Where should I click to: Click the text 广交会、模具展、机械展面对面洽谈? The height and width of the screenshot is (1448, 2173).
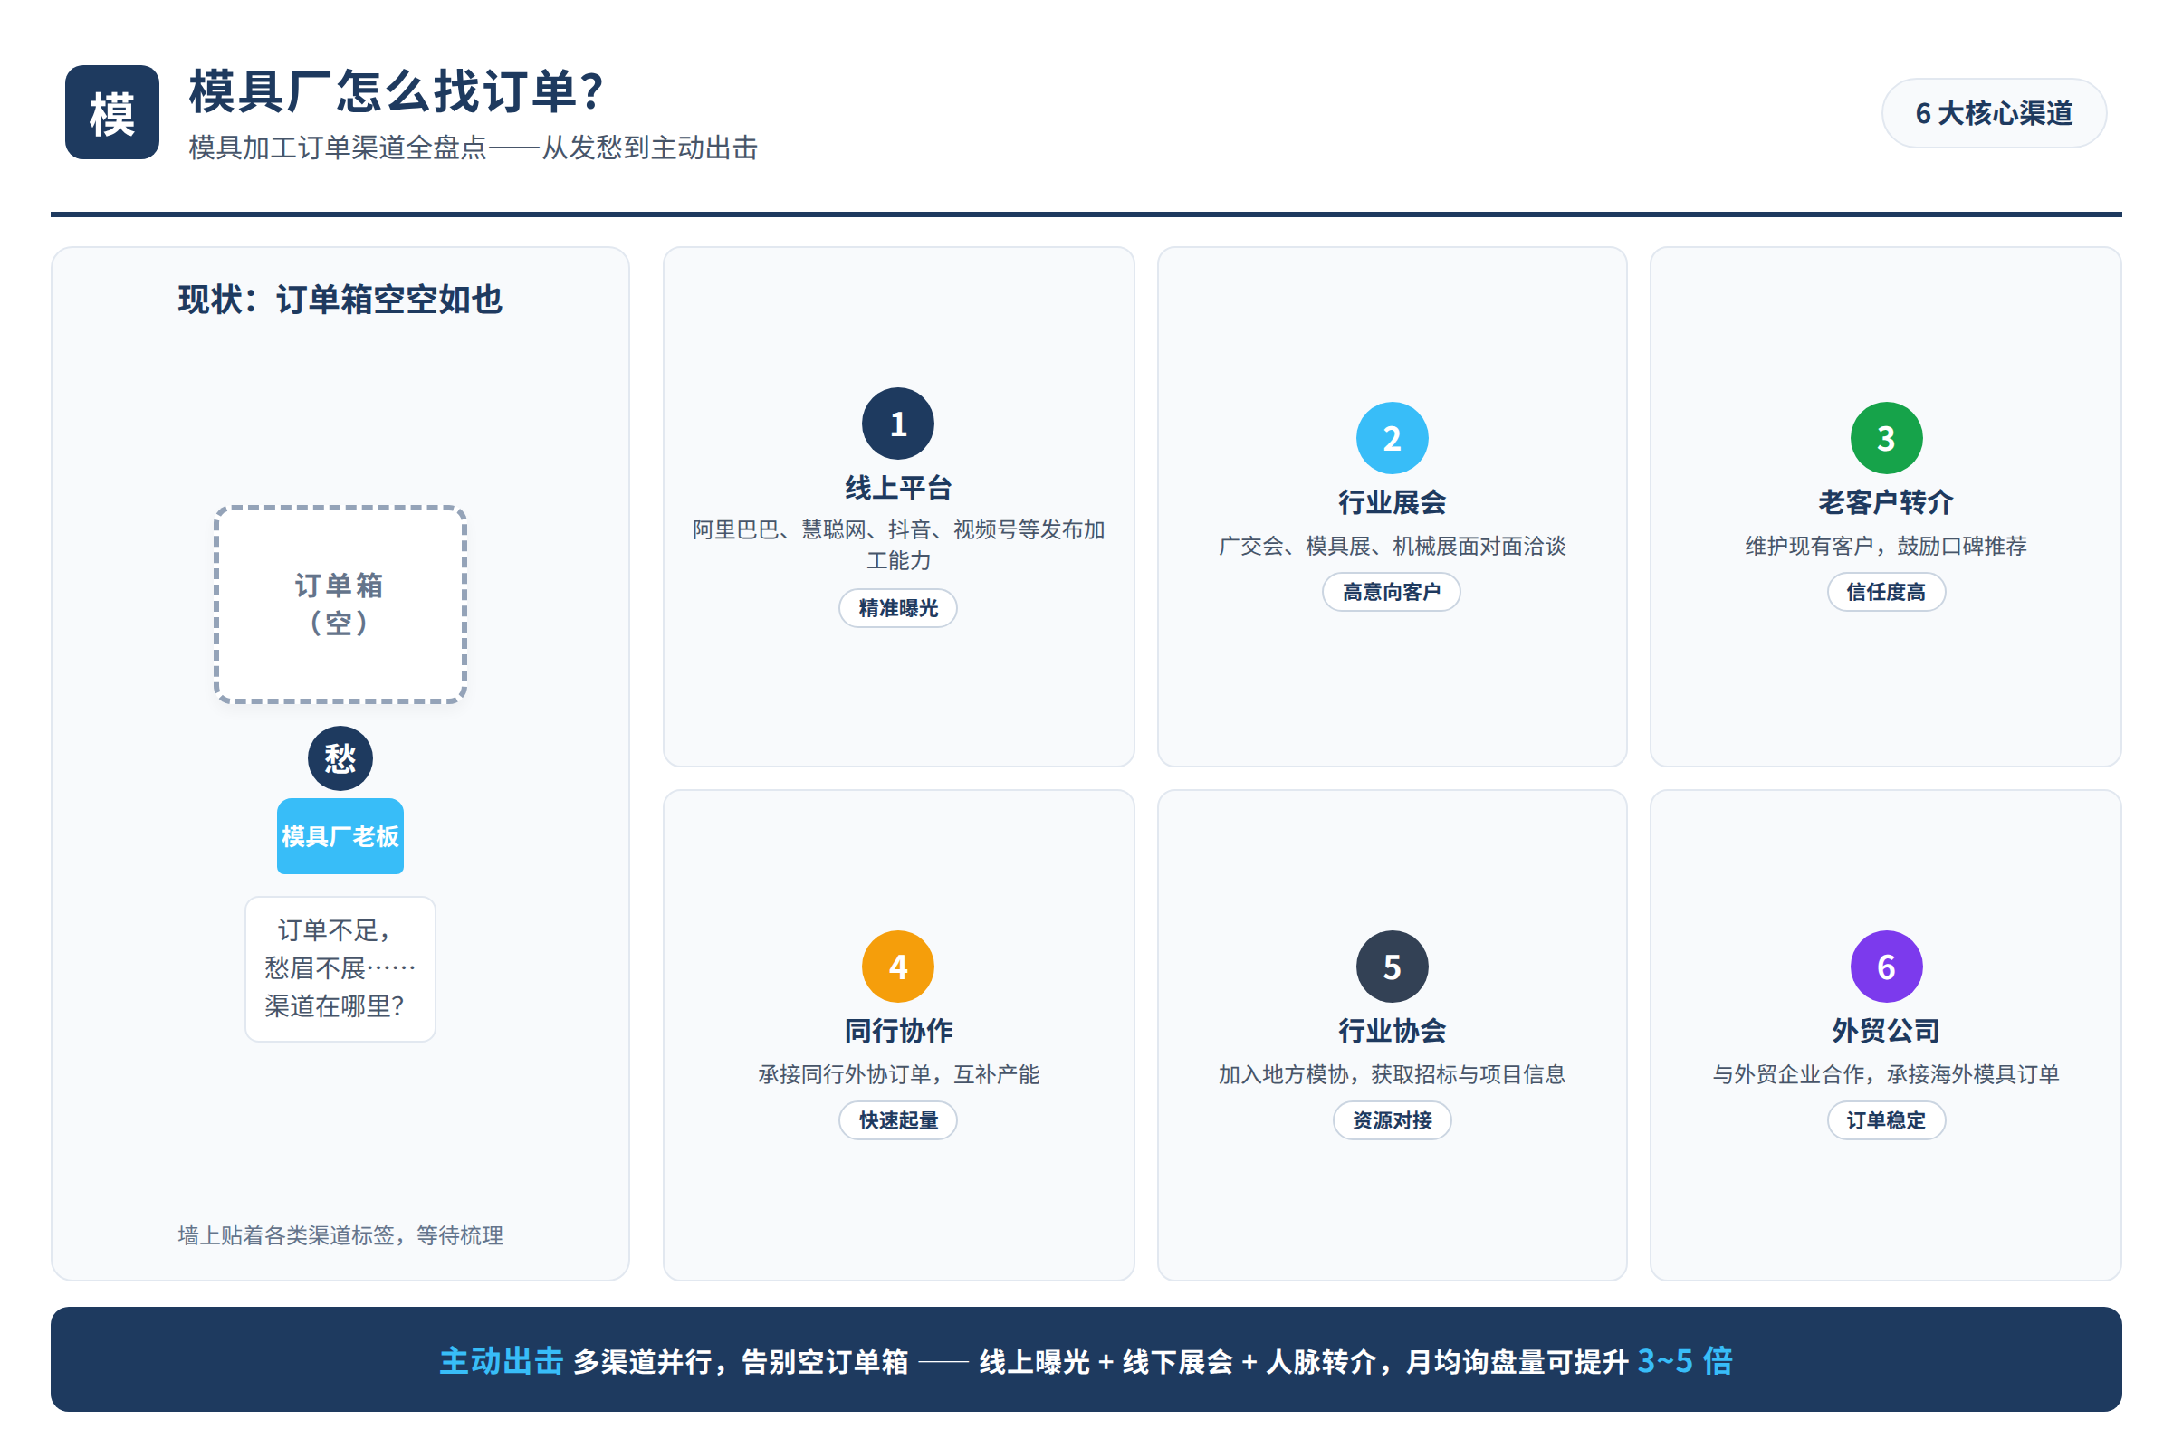(x=1392, y=546)
